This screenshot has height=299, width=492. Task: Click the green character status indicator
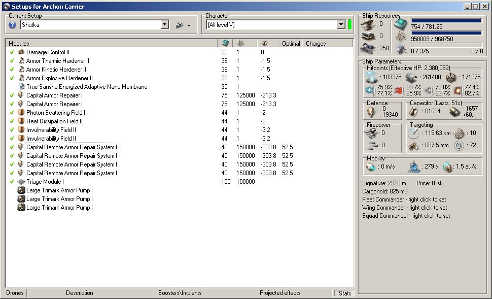coord(350,24)
